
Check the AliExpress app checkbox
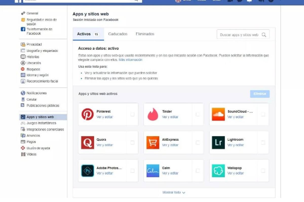[198, 143]
